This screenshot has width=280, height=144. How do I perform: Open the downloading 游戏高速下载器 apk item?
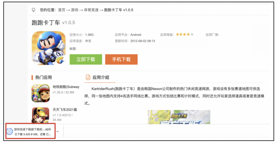tap(30, 132)
